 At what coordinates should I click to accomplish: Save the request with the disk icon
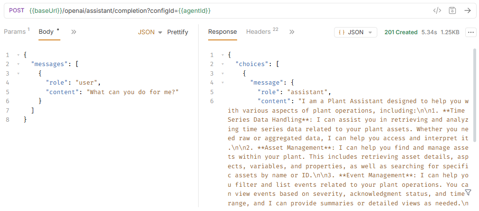(x=452, y=10)
